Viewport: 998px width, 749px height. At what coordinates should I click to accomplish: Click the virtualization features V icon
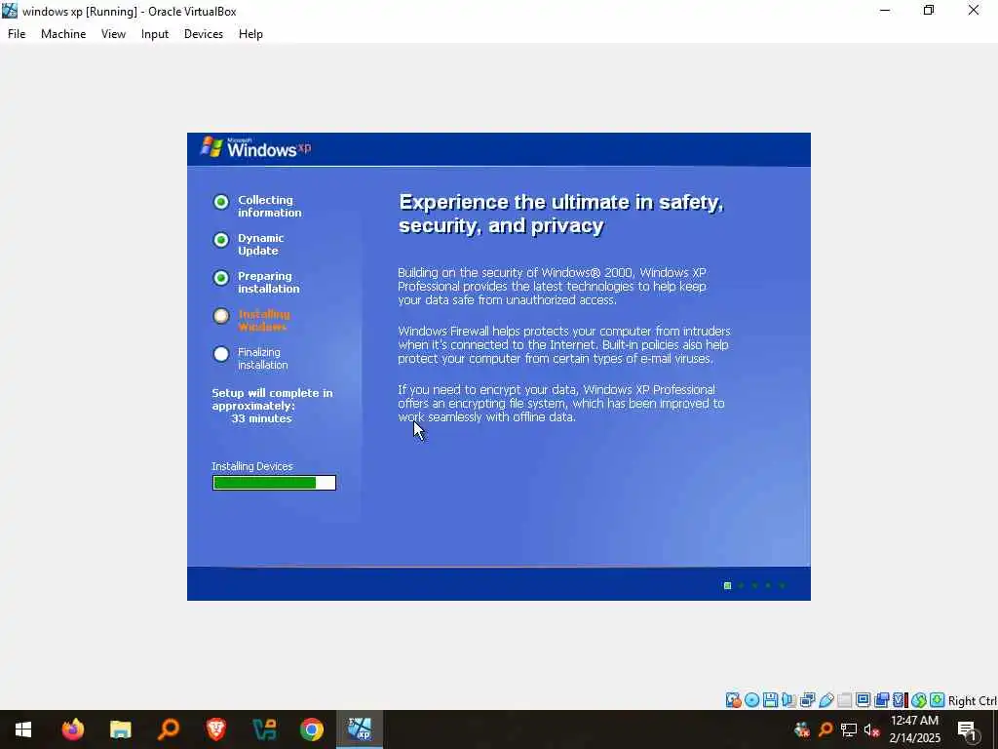click(x=900, y=700)
